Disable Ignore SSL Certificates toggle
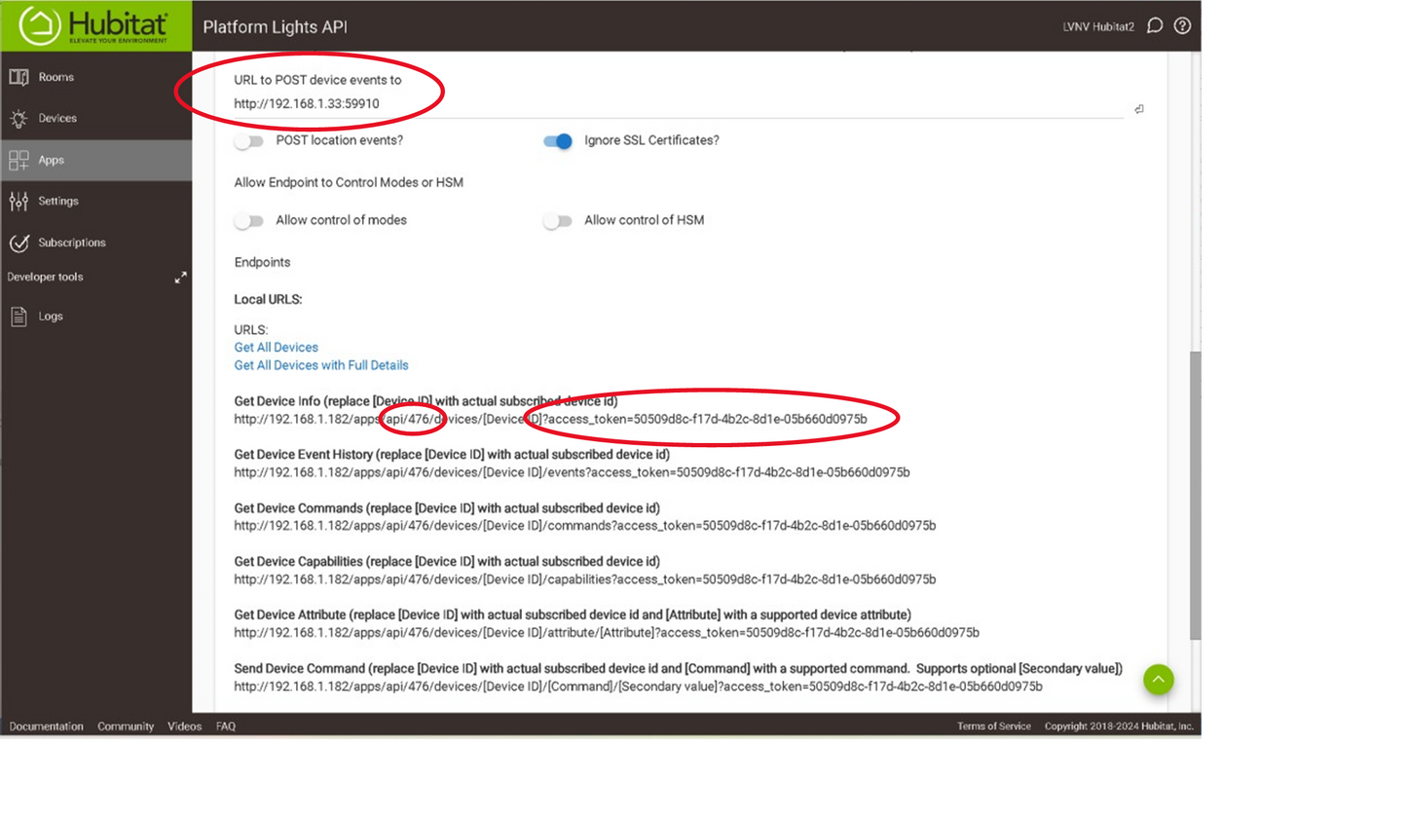The width and height of the screenshot is (1407, 823). 558,141
